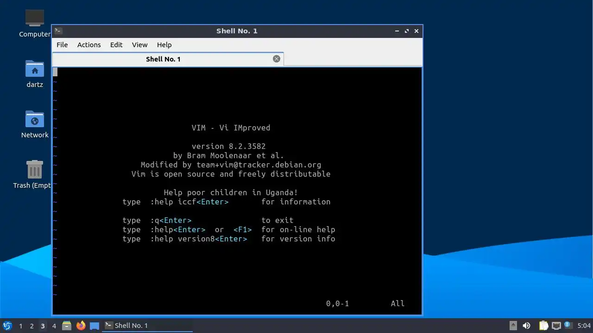Click the 5:04 clock

[x=584, y=326]
